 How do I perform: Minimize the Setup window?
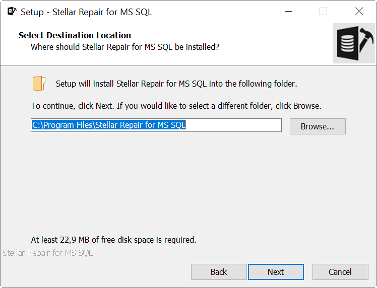coord(288,11)
